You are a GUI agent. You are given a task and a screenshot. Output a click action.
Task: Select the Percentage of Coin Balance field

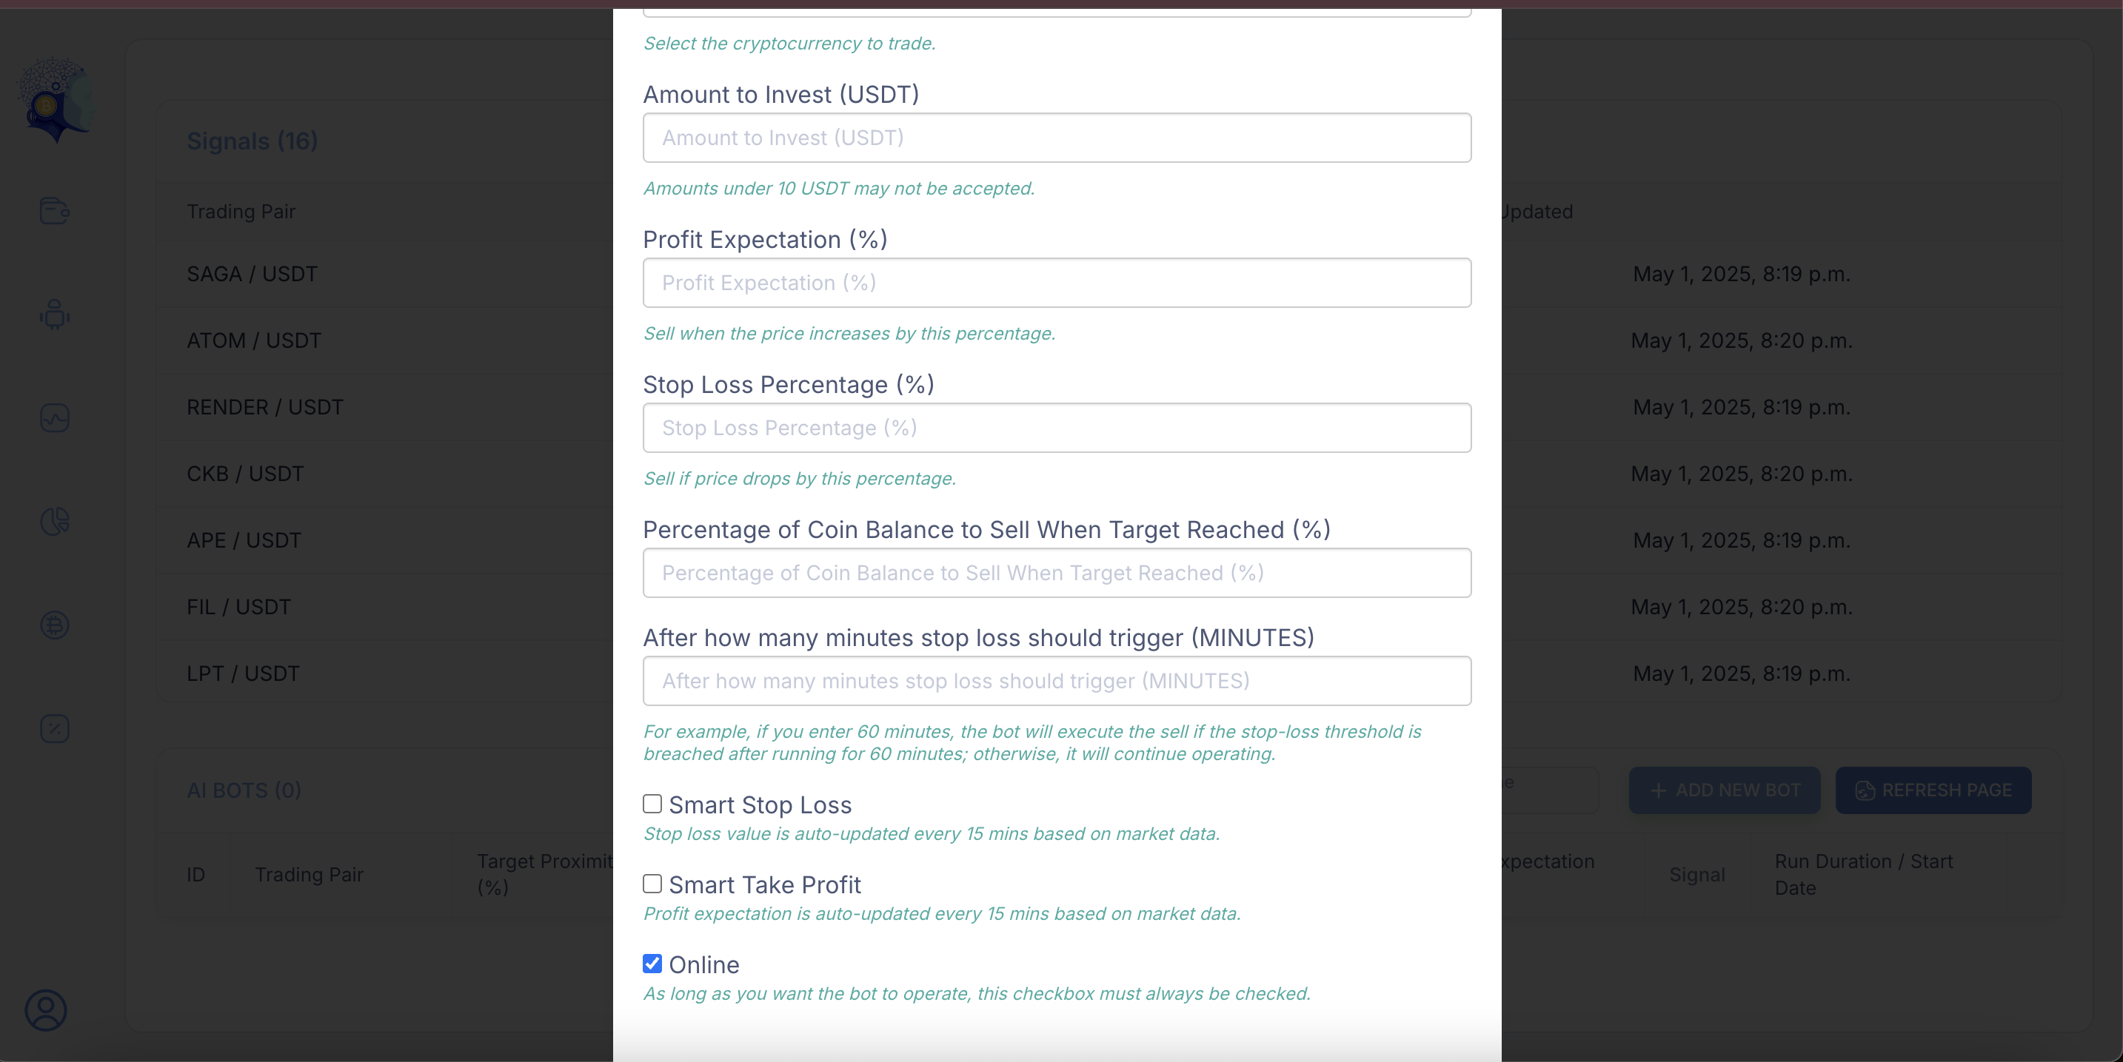(1057, 573)
